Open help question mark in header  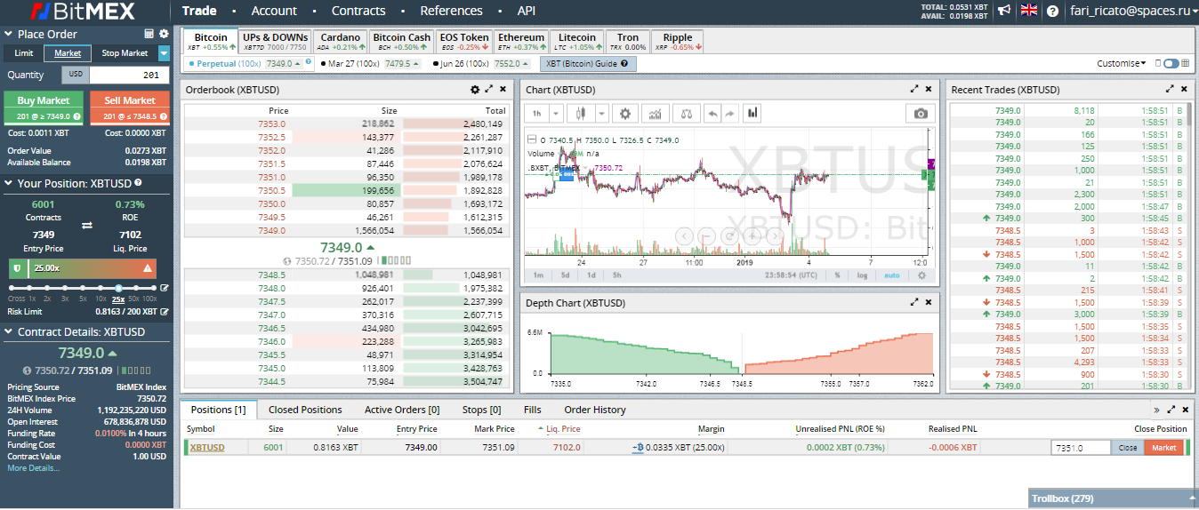point(1053,12)
